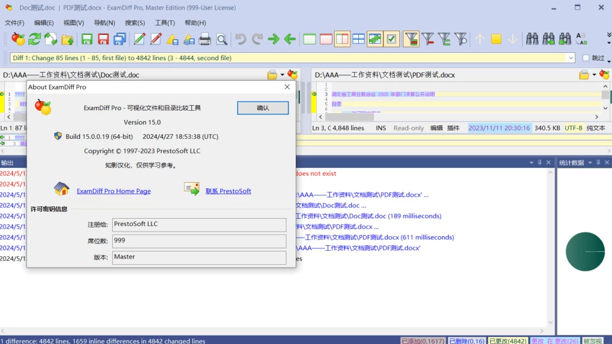This screenshot has height=344, width=612.
Task: Toggle the checkmark toolbar button
Action: [391, 40]
